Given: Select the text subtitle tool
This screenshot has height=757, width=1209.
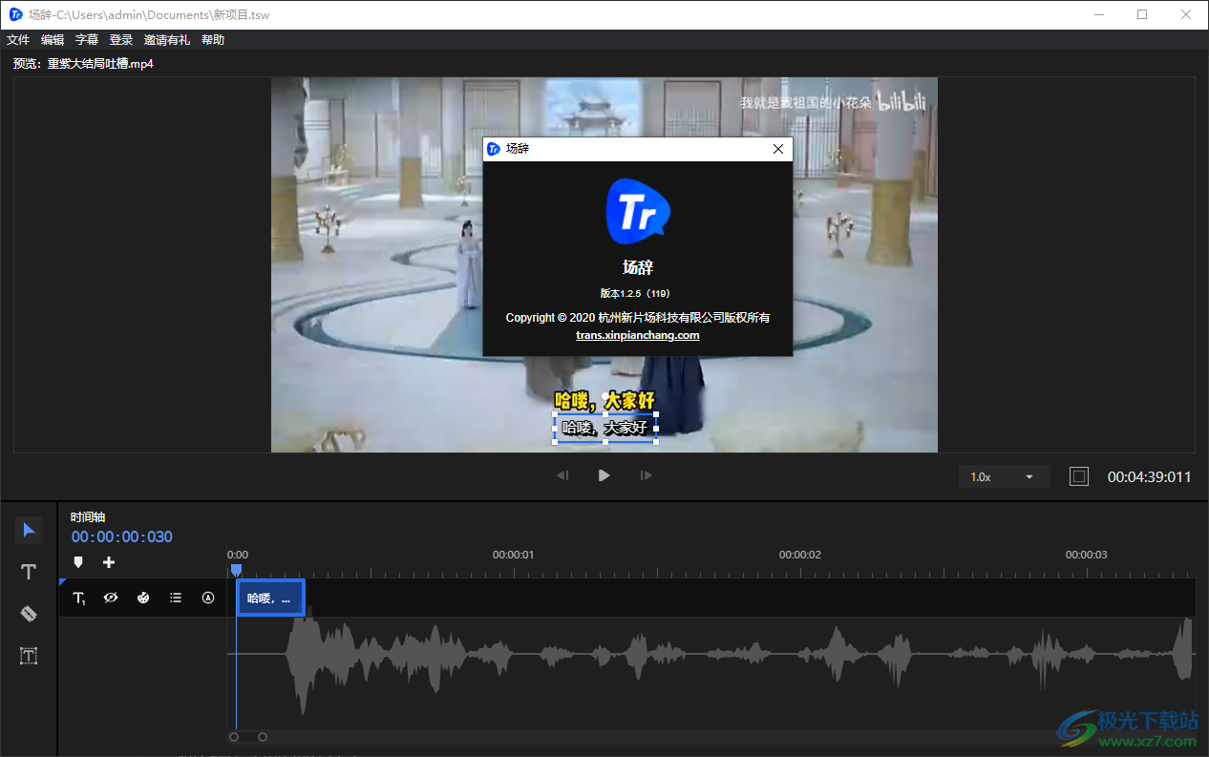Looking at the screenshot, I should coord(29,572).
